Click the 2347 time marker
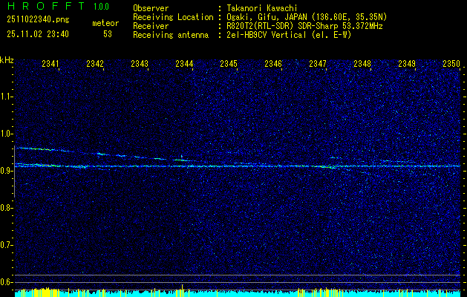 [x=318, y=63]
